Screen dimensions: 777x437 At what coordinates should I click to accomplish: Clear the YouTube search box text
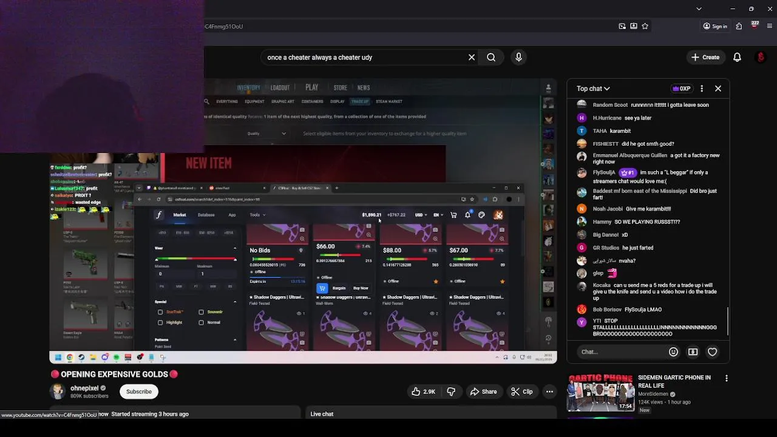pos(472,57)
